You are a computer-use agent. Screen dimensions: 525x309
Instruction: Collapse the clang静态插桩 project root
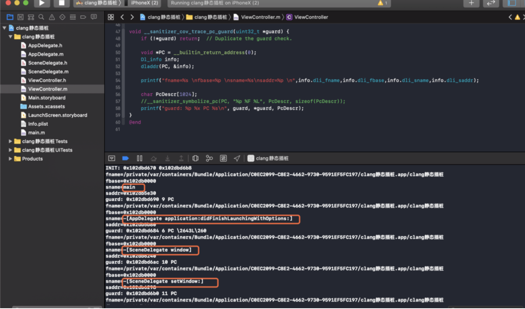pyautogui.click(x=4, y=28)
